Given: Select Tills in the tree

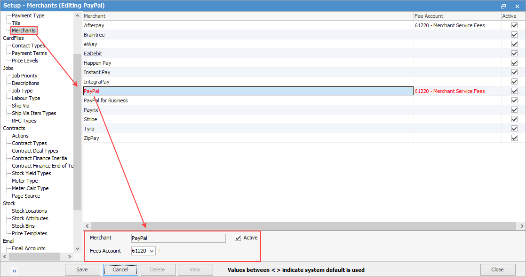Looking at the screenshot, I should (x=16, y=23).
